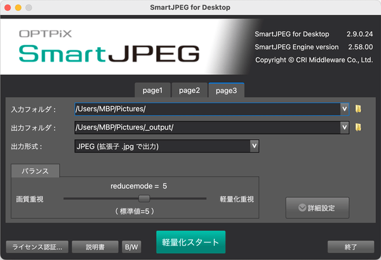Expand 詳細設定 advanced settings
Screen dimensions: 381x260
(317, 208)
